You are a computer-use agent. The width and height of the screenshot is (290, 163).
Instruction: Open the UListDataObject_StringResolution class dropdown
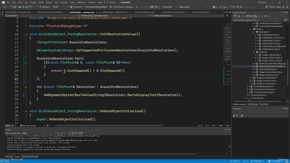114,16
